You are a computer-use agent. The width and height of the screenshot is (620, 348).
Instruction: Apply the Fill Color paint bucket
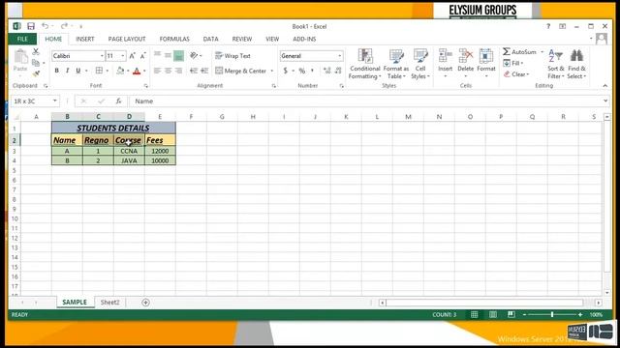(120, 71)
